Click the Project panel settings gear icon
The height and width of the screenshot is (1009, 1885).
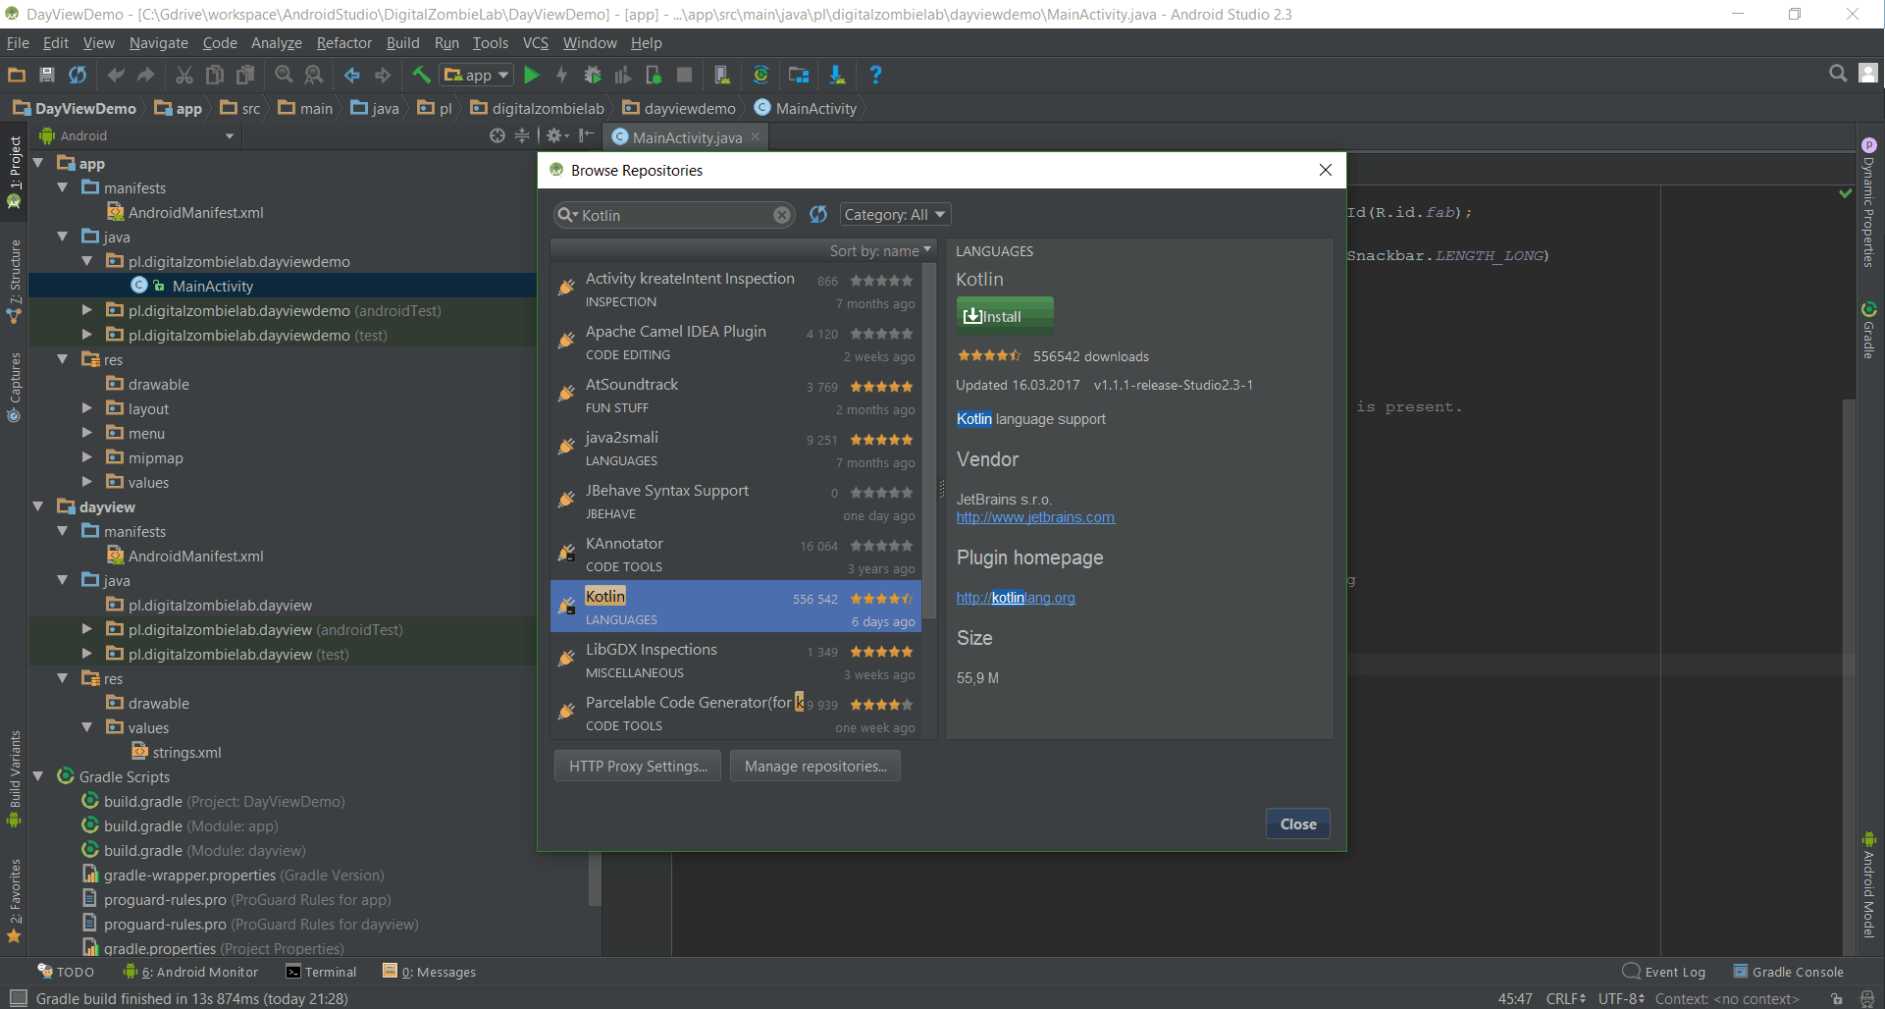pyautogui.click(x=553, y=135)
